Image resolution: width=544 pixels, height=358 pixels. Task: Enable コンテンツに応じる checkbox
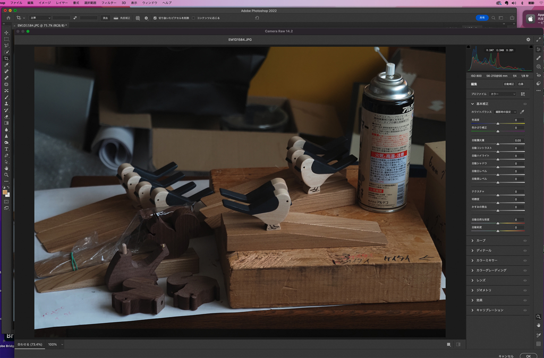click(x=193, y=18)
